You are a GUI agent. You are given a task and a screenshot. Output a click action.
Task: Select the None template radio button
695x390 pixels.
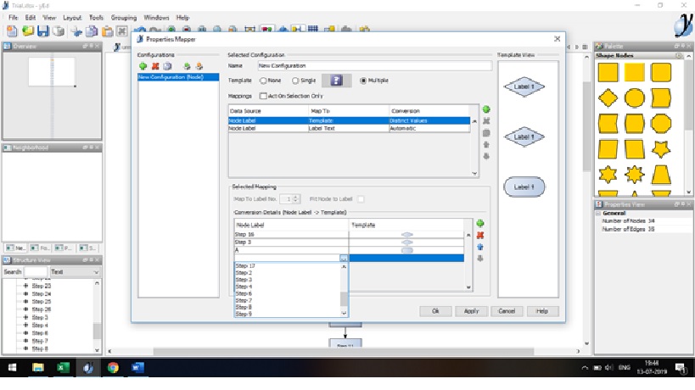pos(264,81)
